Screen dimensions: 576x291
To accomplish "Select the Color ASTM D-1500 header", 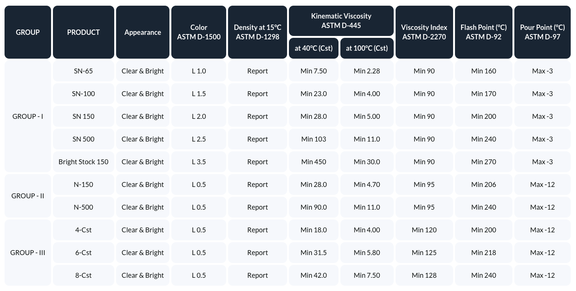I will 199,32.
